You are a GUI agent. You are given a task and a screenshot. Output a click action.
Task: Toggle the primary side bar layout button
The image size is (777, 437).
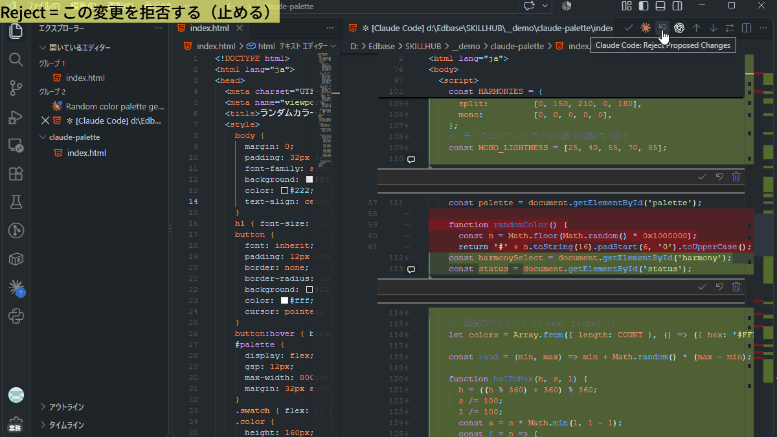pos(643,6)
